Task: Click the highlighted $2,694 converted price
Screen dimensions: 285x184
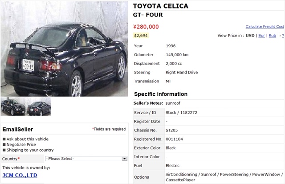Action: tap(141, 35)
